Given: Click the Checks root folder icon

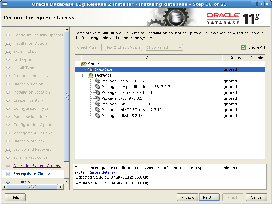Looking at the screenshot, I should [84, 64].
